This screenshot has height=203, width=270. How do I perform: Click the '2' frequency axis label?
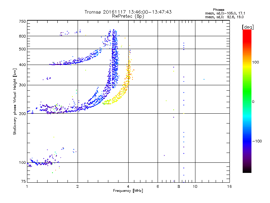(x=78, y=186)
